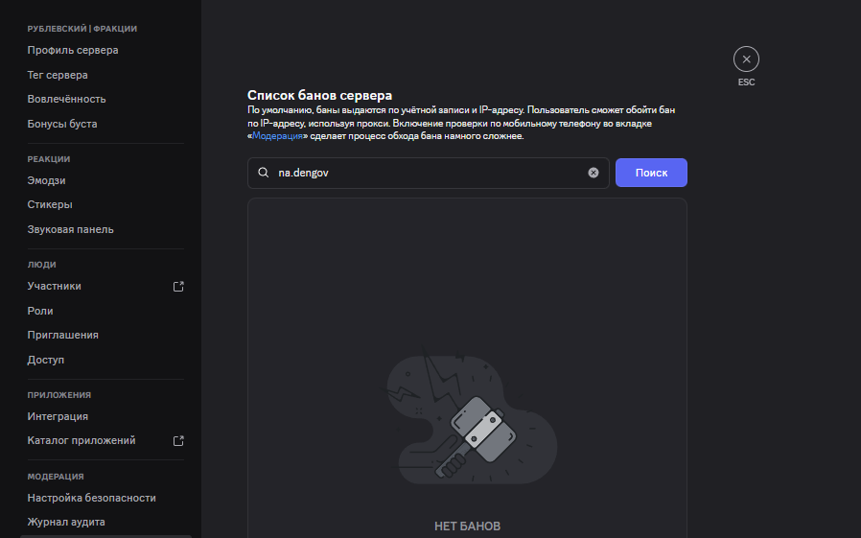
Task: Click the magnifying glass search icon
Action: (x=263, y=174)
